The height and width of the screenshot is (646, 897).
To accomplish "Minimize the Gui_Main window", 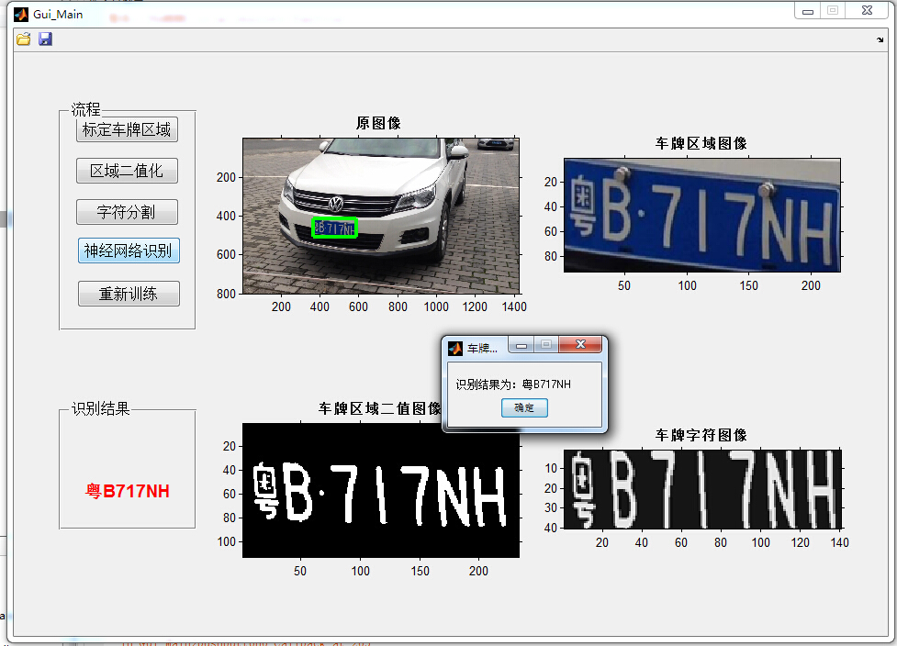I will coord(808,11).
